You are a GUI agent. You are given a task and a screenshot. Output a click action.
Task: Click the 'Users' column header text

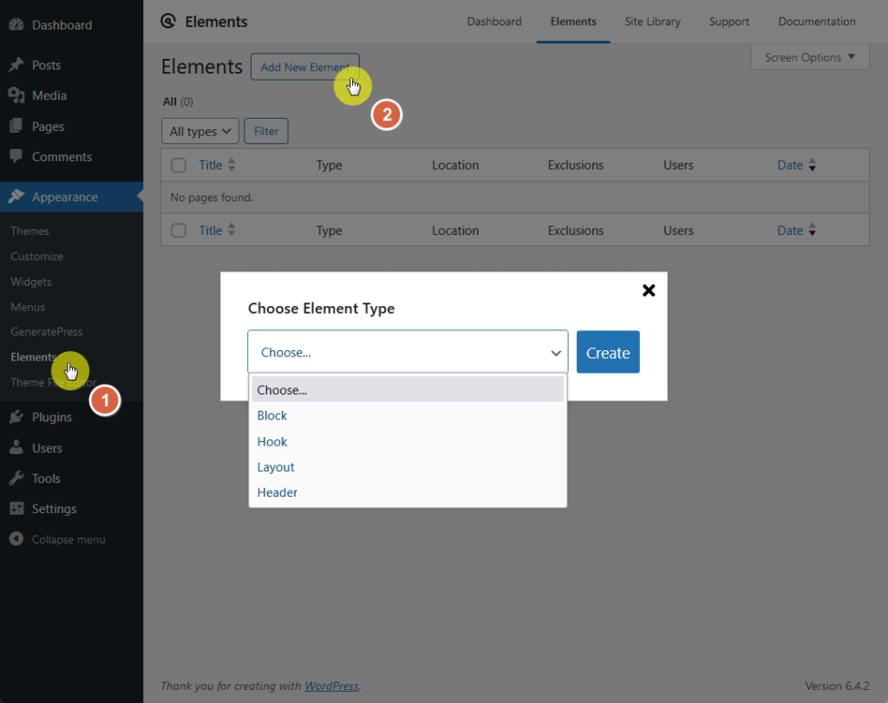[x=678, y=166]
